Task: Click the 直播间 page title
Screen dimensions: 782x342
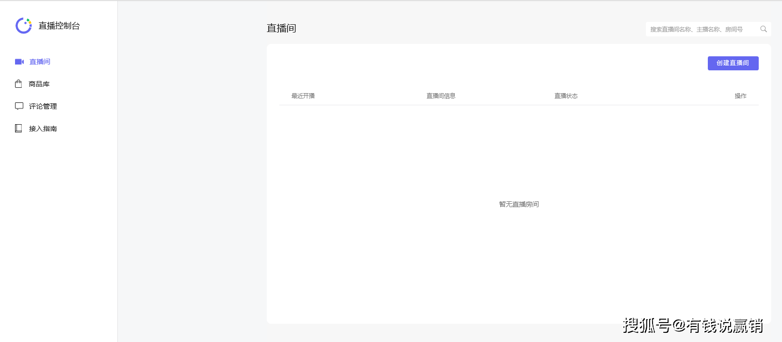Action: click(281, 28)
